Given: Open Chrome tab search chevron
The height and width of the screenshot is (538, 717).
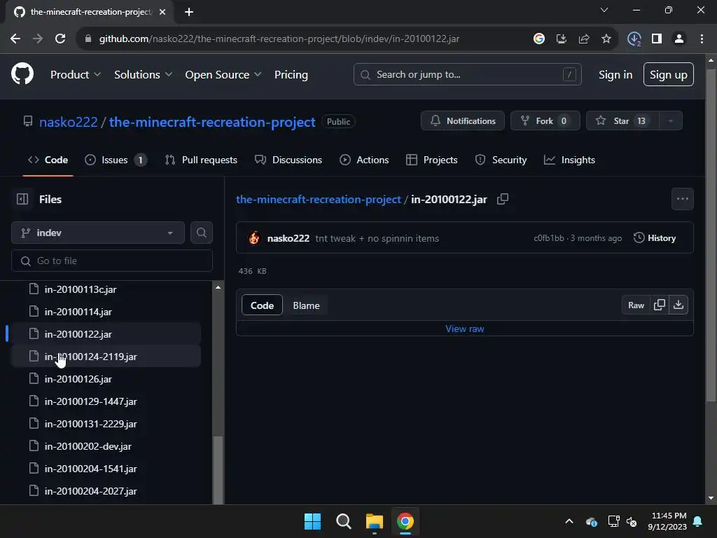Looking at the screenshot, I should pos(604,10).
